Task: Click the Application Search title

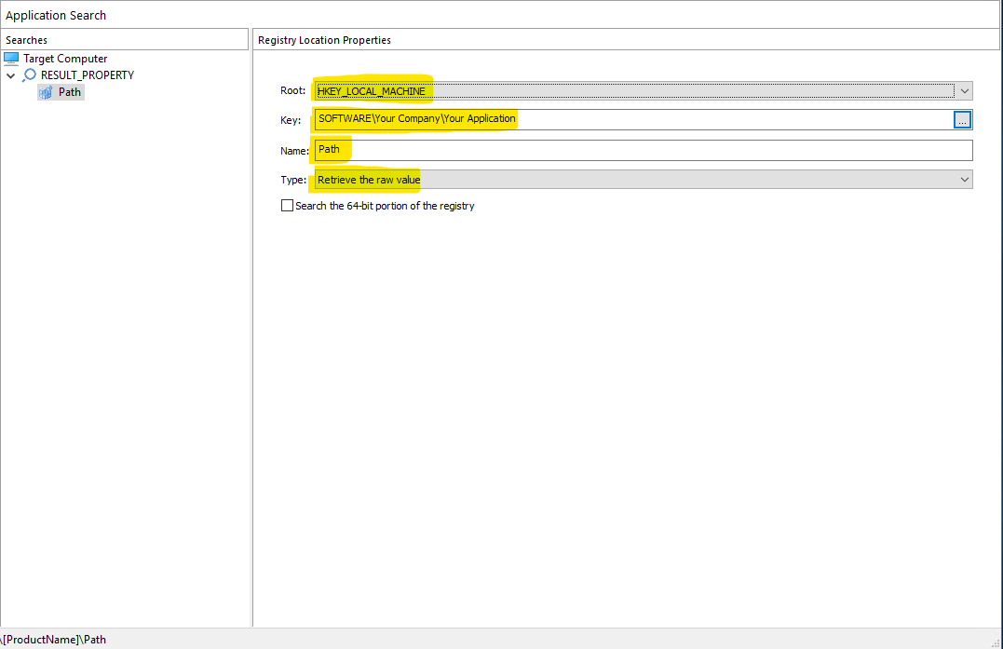Action: click(x=56, y=15)
